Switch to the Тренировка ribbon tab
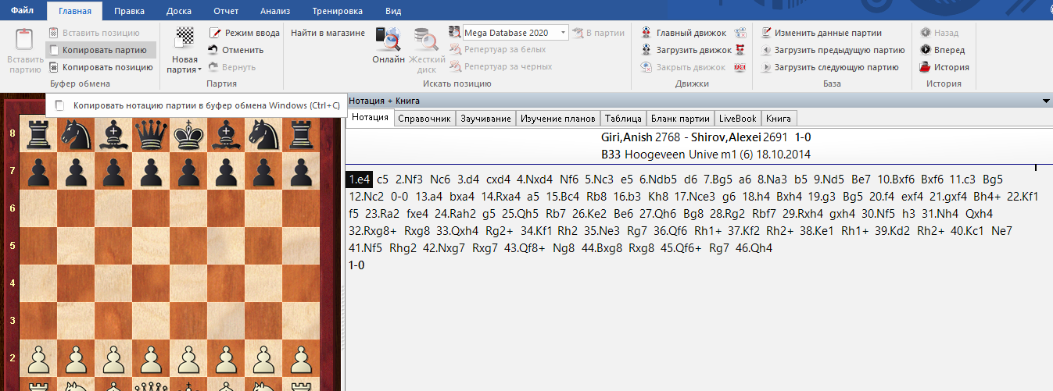The image size is (1053, 391). click(x=337, y=11)
